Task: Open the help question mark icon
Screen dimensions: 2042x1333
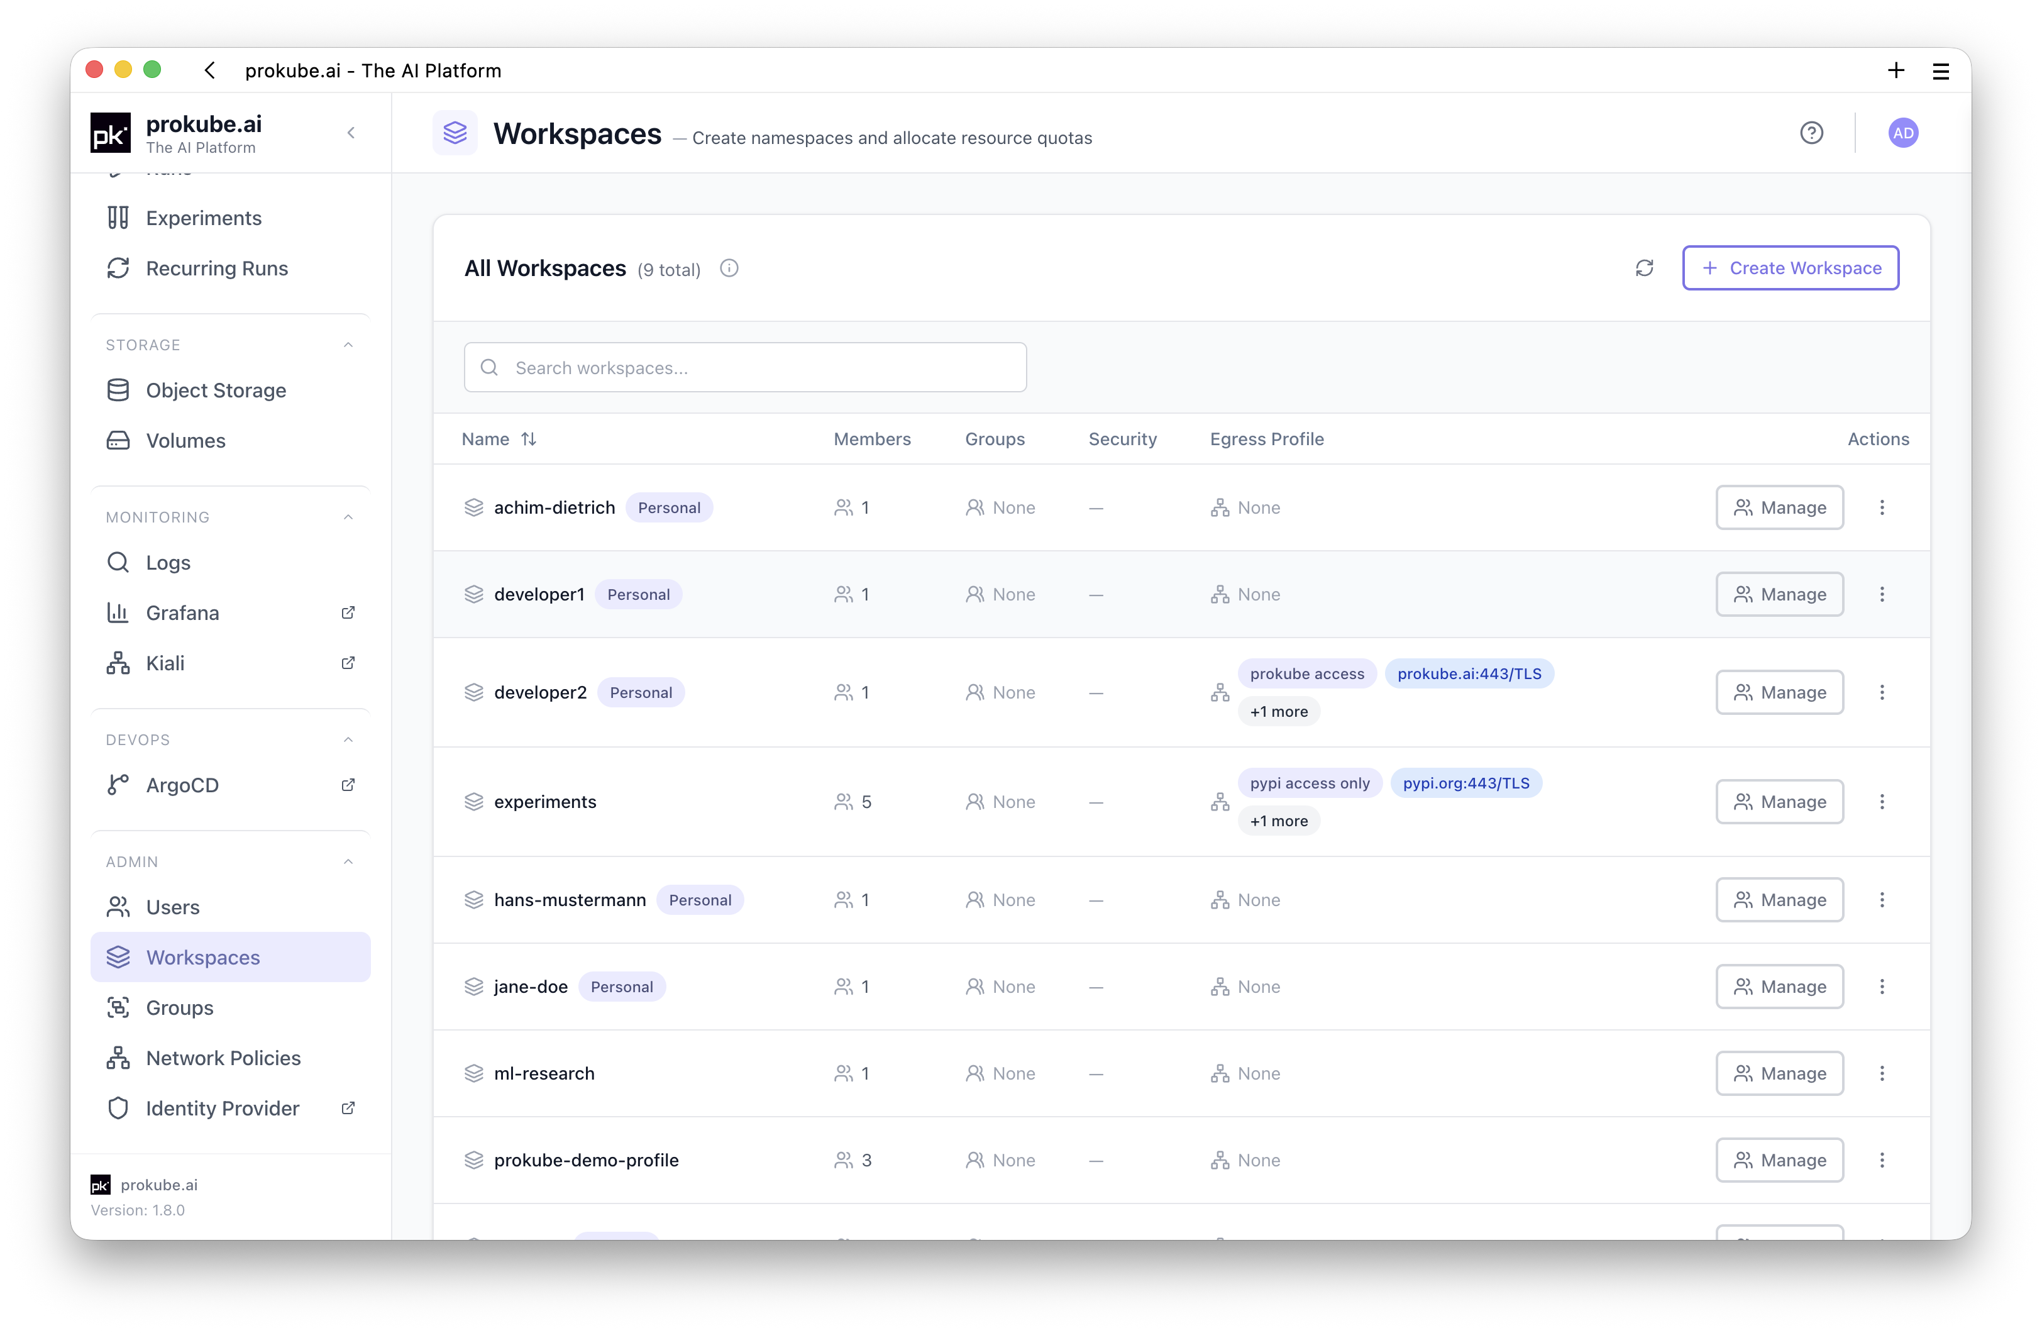Action: 1811,133
